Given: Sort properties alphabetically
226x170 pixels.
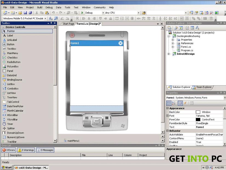Looking at the screenshot, I should click(x=174, y=103).
